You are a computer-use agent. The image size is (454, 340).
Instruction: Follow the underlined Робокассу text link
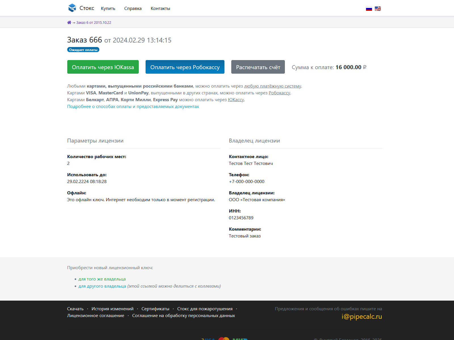(279, 93)
